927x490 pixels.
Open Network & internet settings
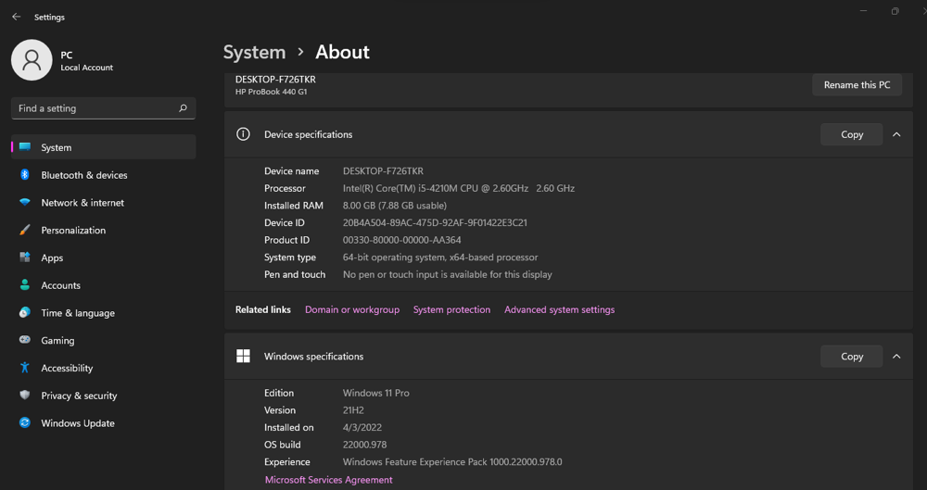104,203
